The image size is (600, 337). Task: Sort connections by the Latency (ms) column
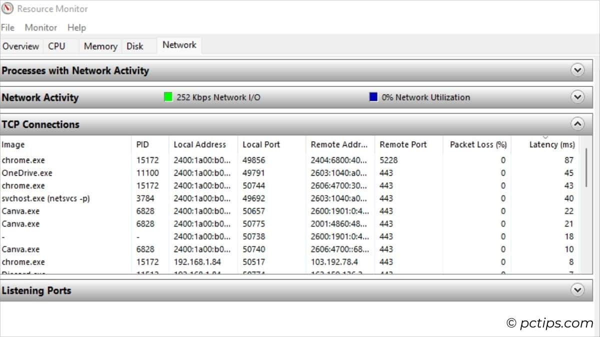coord(552,144)
